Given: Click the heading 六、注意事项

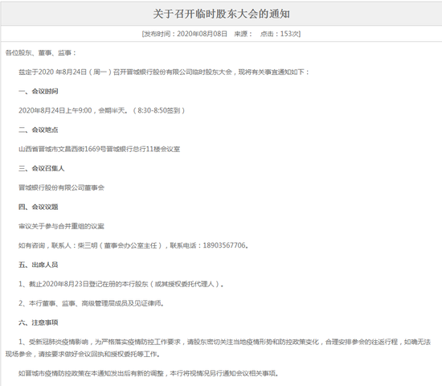Looking at the screenshot, I should point(39,322).
